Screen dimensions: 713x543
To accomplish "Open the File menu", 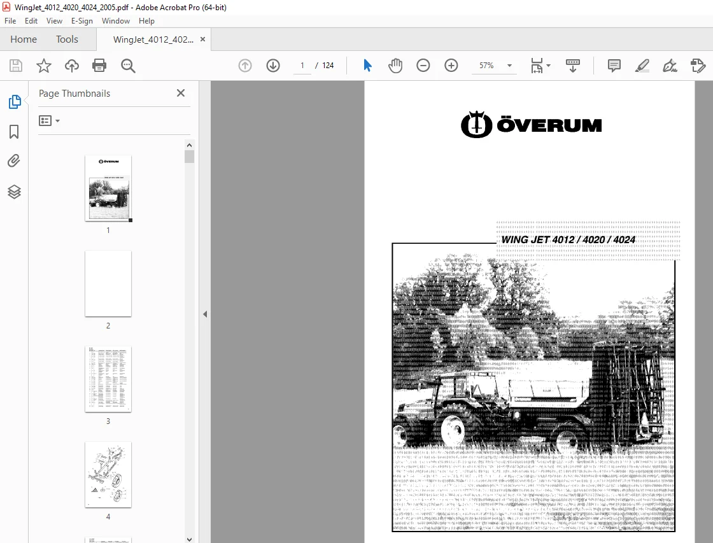I will 10,21.
